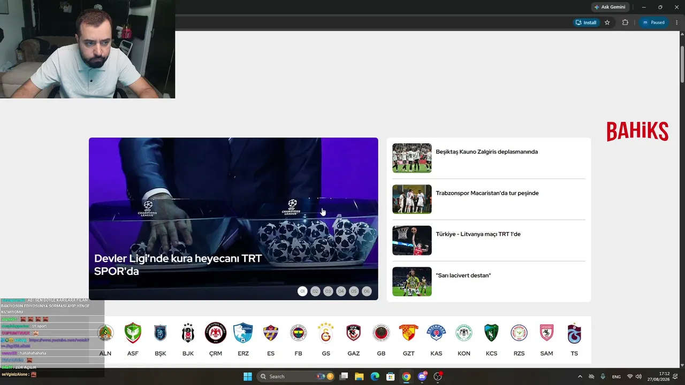Open the Paused profile button
The height and width of the screenshot is (385, 685).
click(x=653, y=22)
